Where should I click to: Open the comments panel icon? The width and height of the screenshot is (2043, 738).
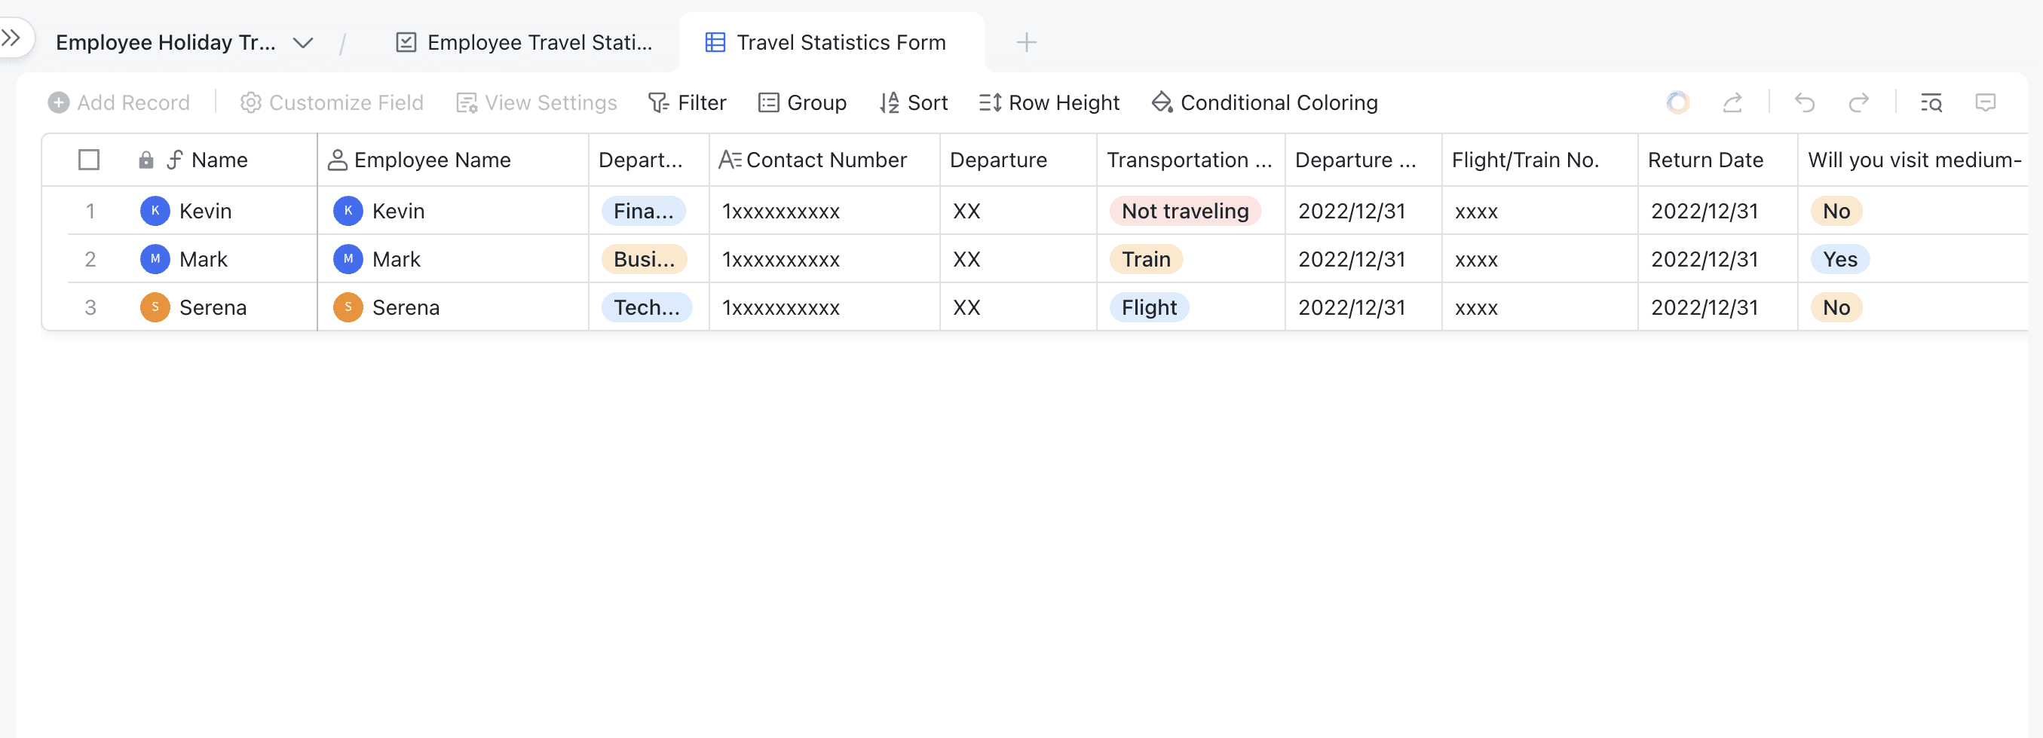tap(1984, 103)
